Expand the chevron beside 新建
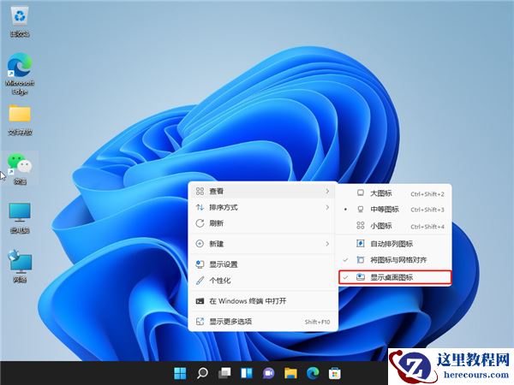This screenshot has width=514, height=385. pos(327,244)
